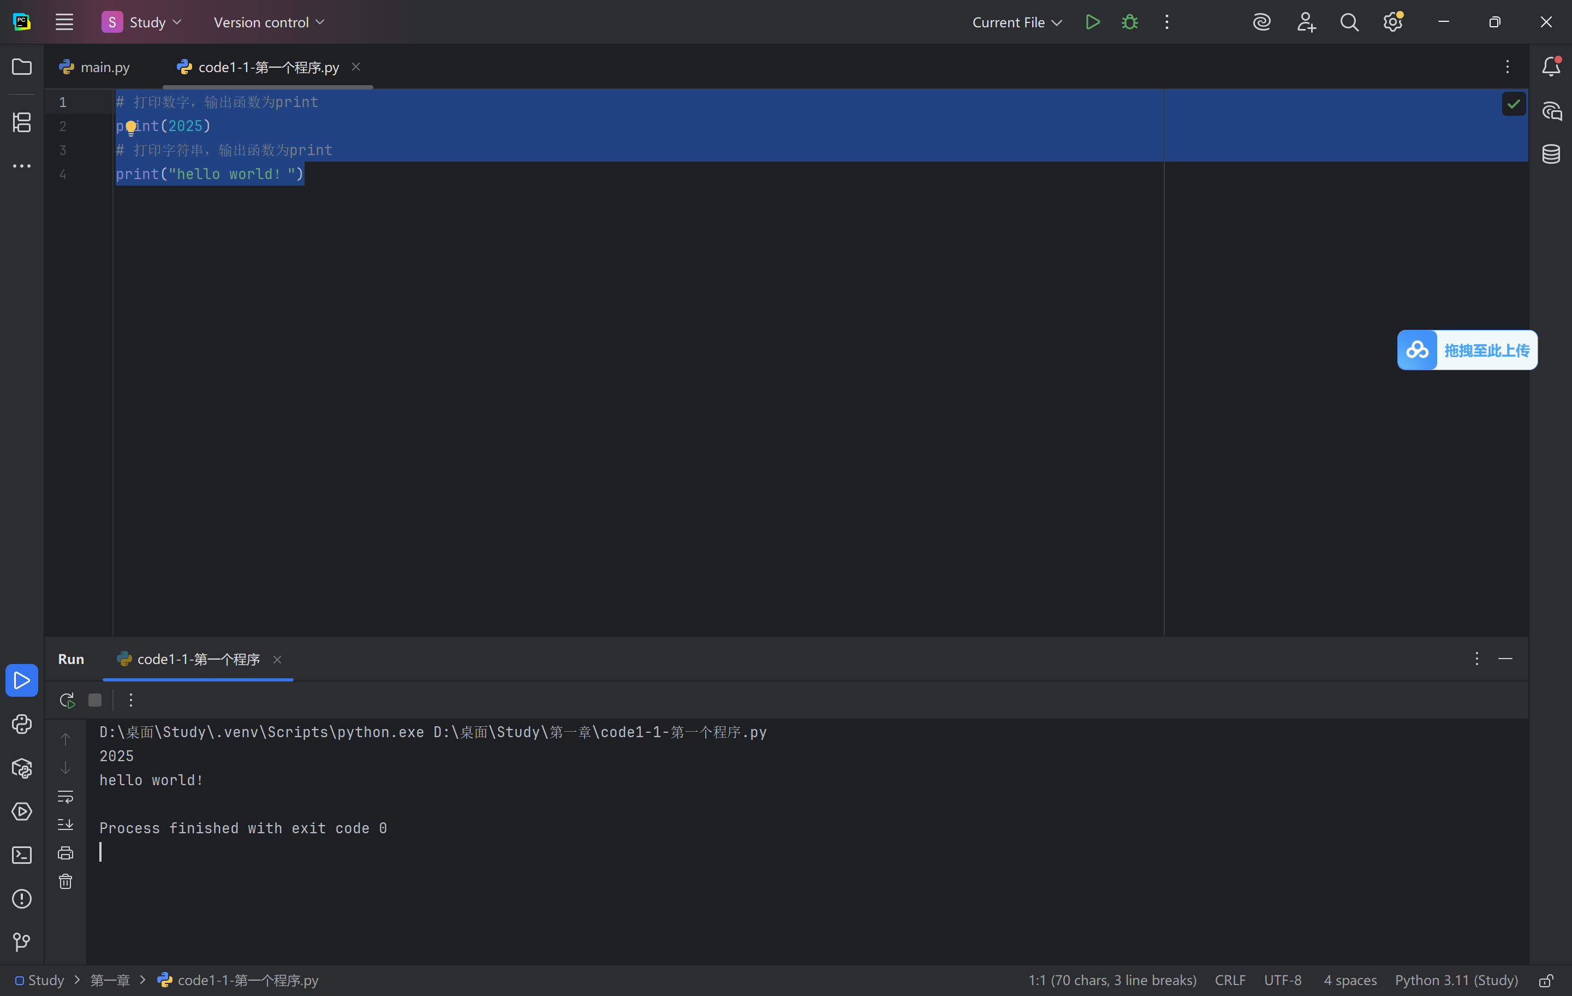Rerun the program in the Run panel
This screenshot has width=1572, height=996.
67,700
